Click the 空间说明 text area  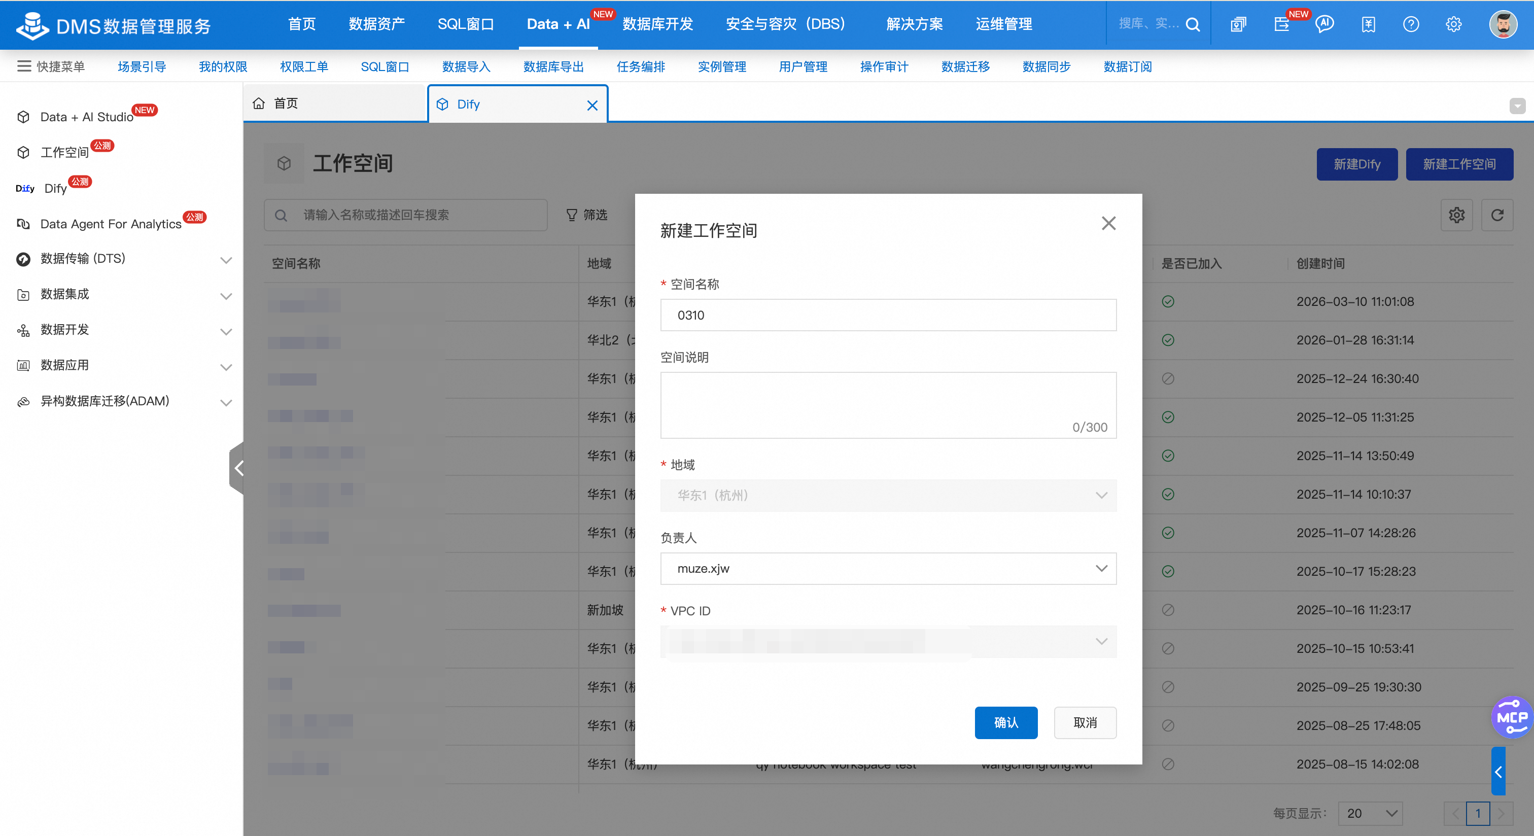[888, 405]
